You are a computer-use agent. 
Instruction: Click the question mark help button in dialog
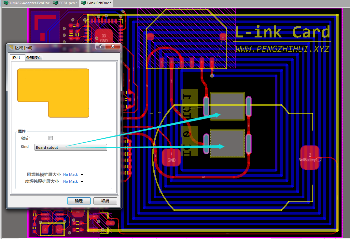point(101,47)
